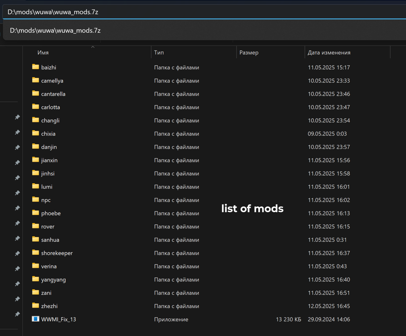This screenshot has width=406, height=336.
Task: Click the Приложение type cell
Action: pos(171,320)
